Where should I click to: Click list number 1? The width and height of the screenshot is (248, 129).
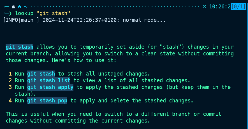click(10, 74)
